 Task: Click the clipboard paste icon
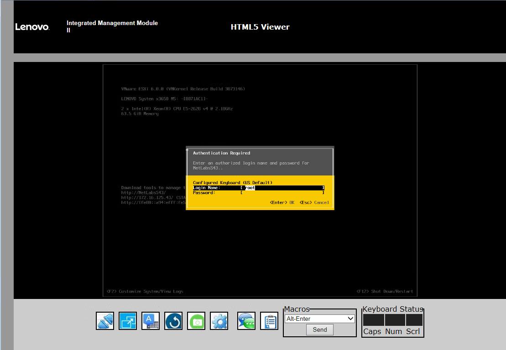tap(269, 321)
